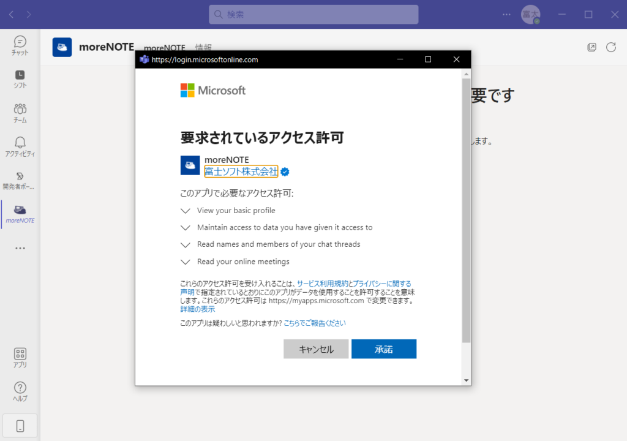
Task: Click the moreNOTE icon in the consent dialog
Action: pyautogui.click(x=190, y=165)
